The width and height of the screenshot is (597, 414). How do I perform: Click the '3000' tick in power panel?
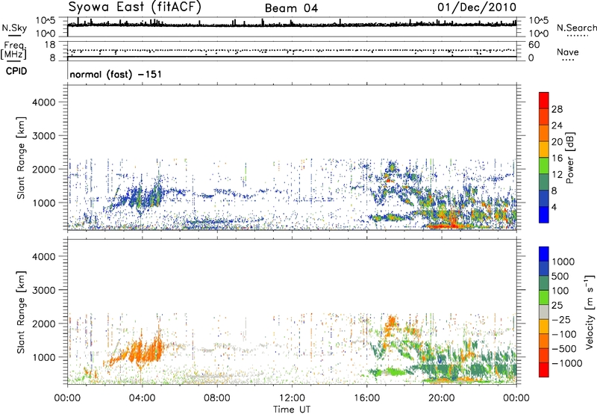44,136
